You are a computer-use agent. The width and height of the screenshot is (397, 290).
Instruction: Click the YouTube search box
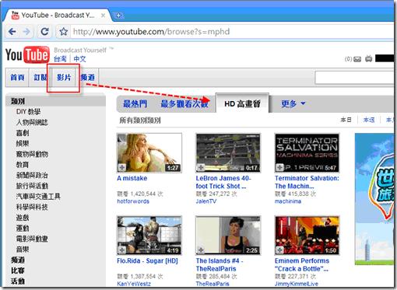354,78
